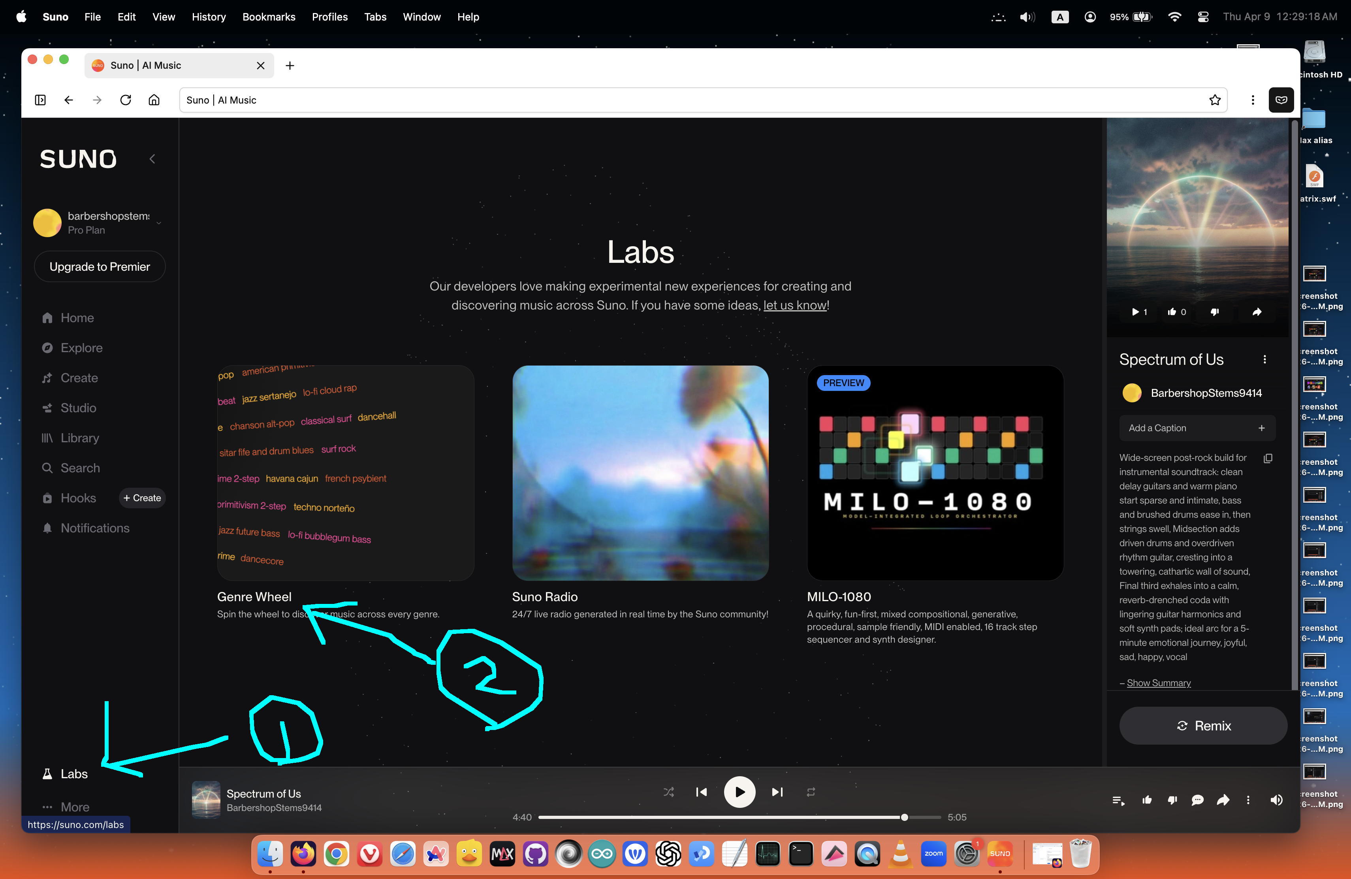The image size is (1351, 879).
Task: Open the MILO-1080 preview card
Action: (934, 472)
